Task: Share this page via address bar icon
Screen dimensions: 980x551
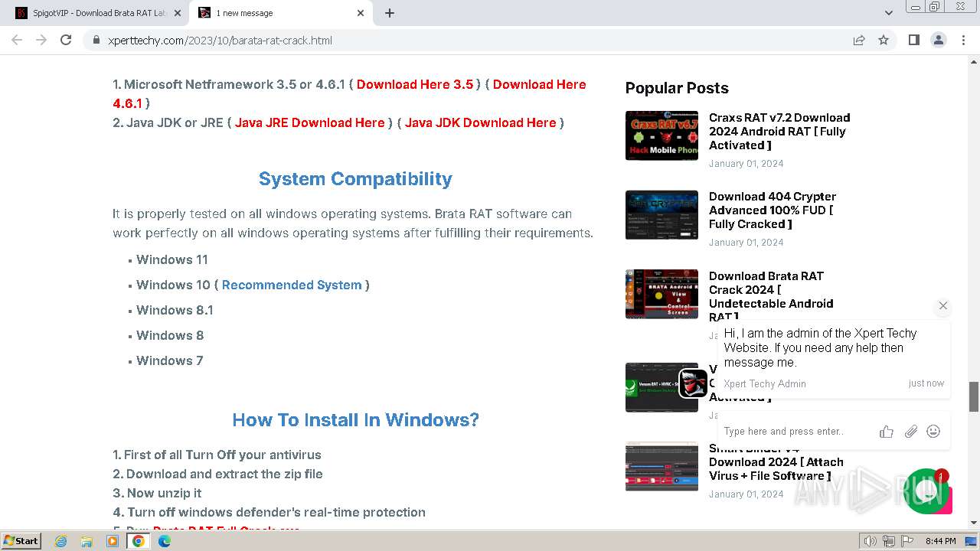Action: point(859,40)
